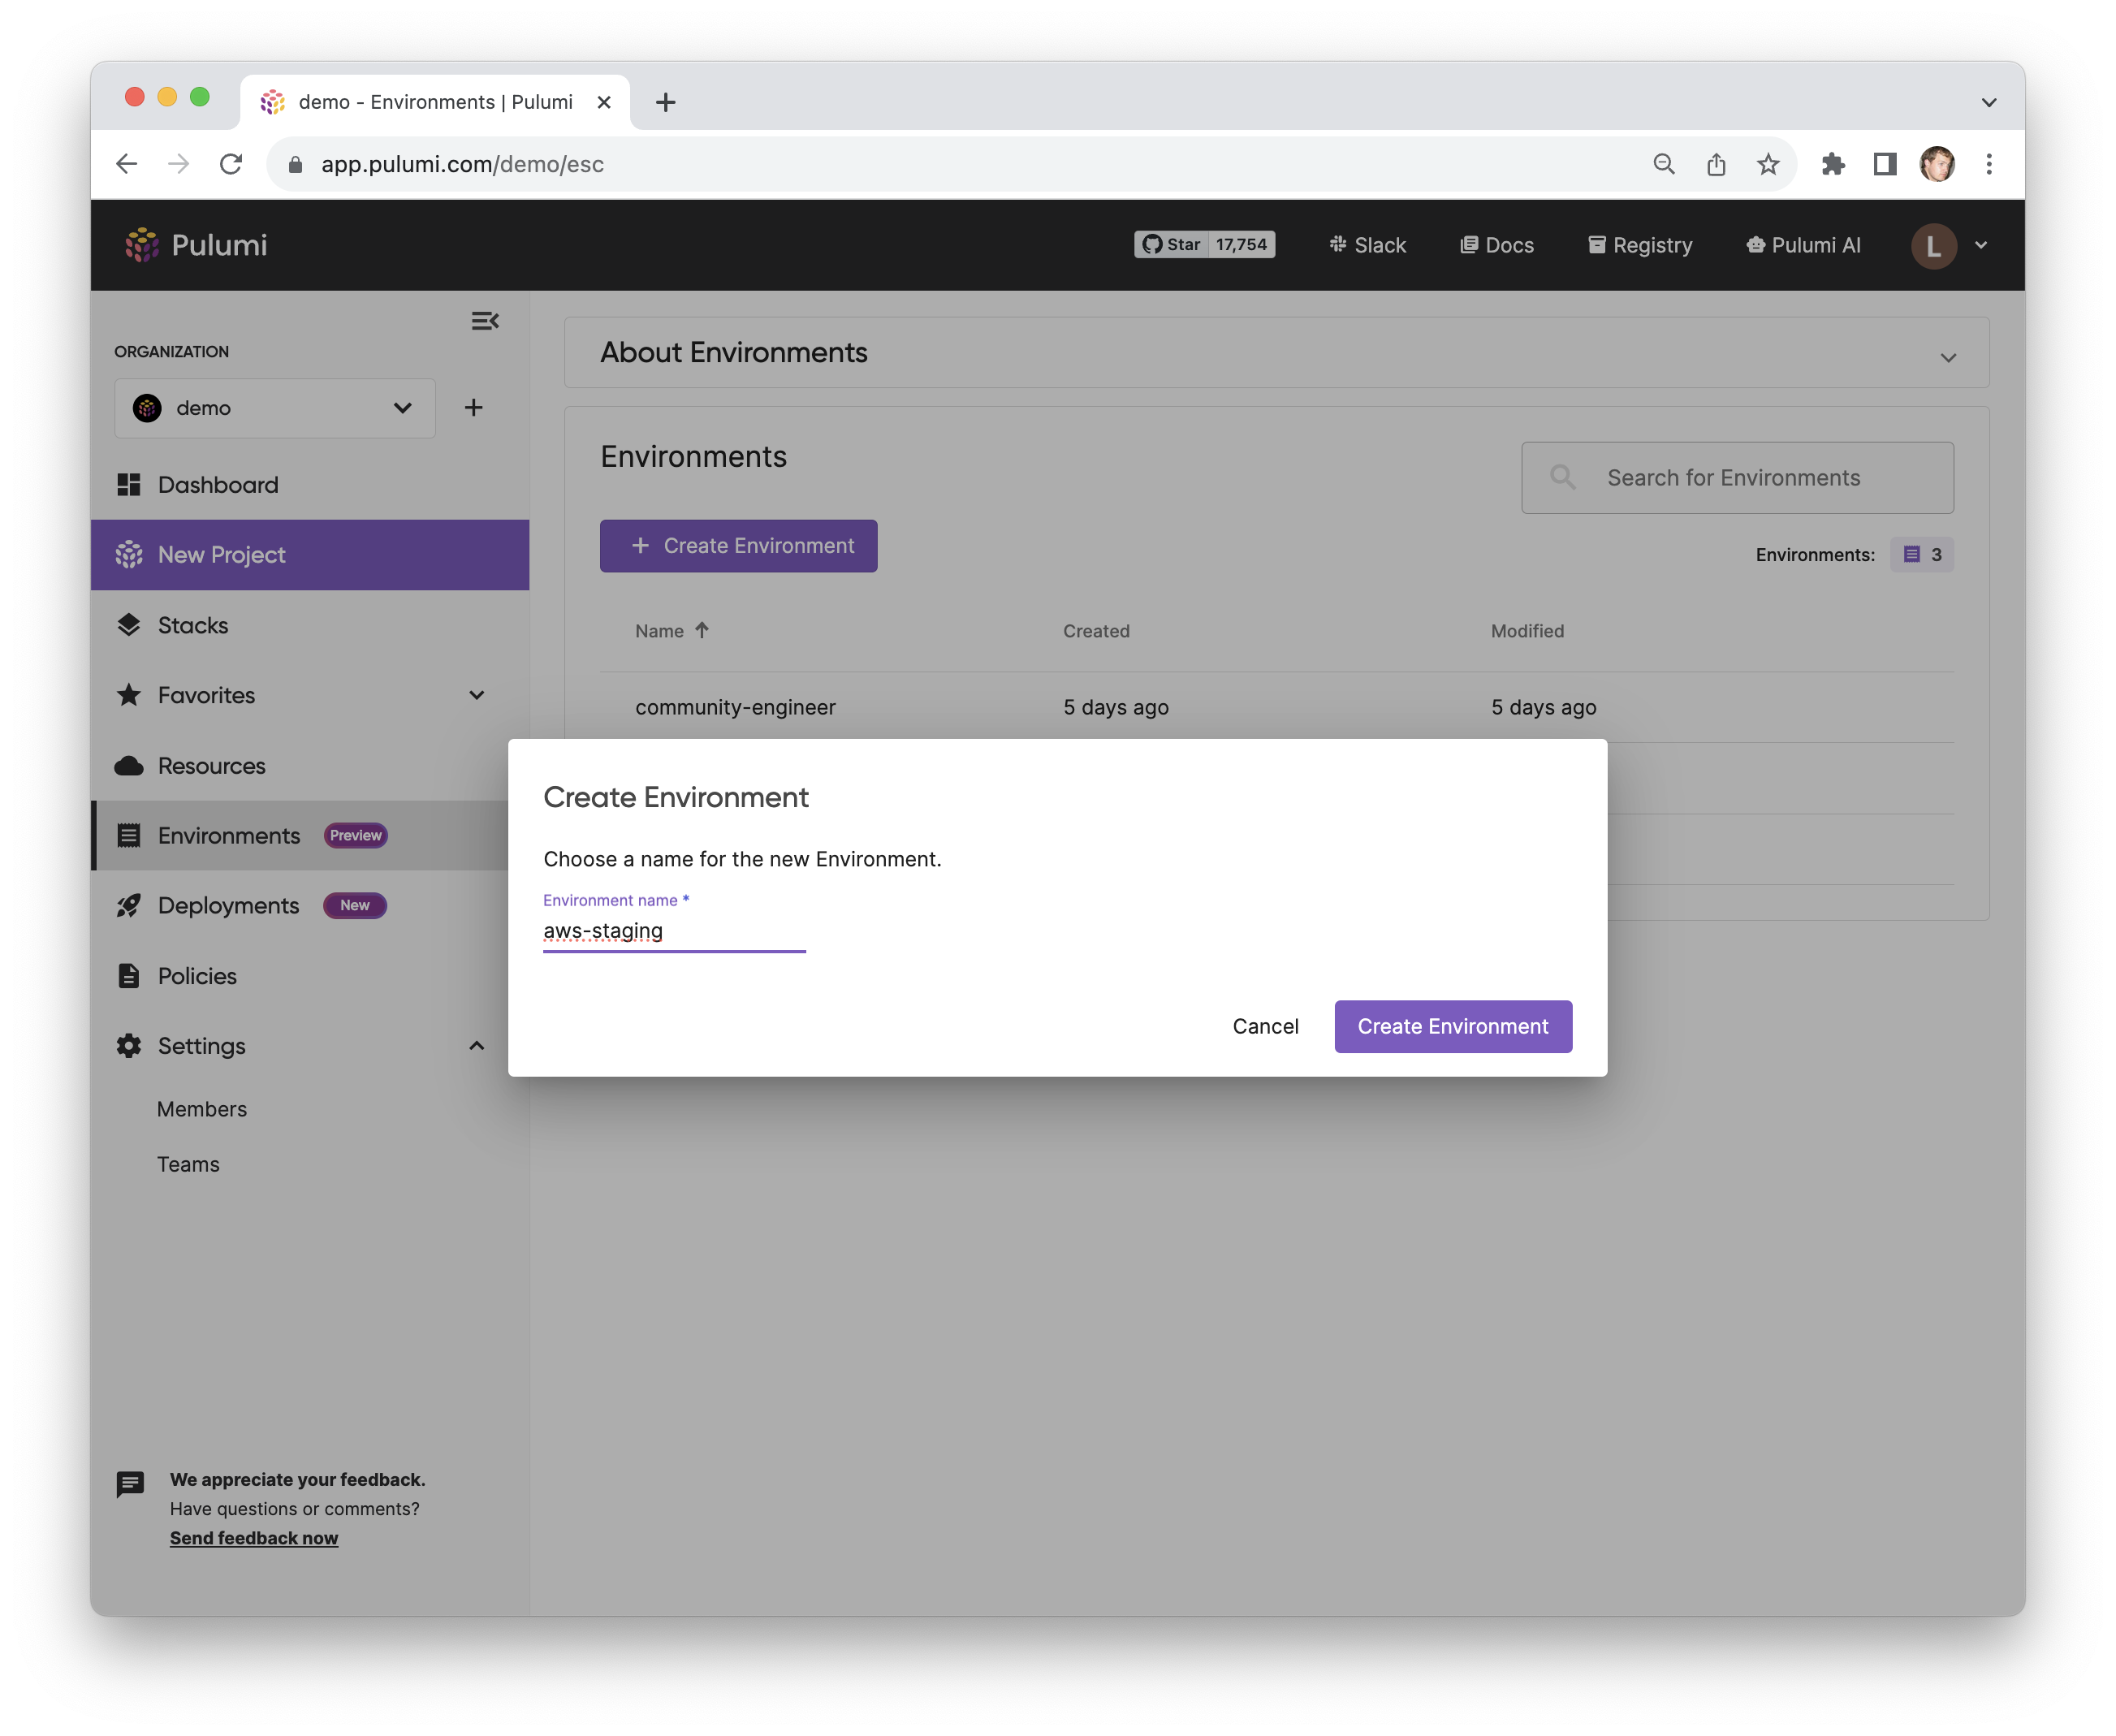The width and height of the screenshot is (2116, 1736).
Task: Click the GitHub Star button
Action: click(x=1171, y=245)
